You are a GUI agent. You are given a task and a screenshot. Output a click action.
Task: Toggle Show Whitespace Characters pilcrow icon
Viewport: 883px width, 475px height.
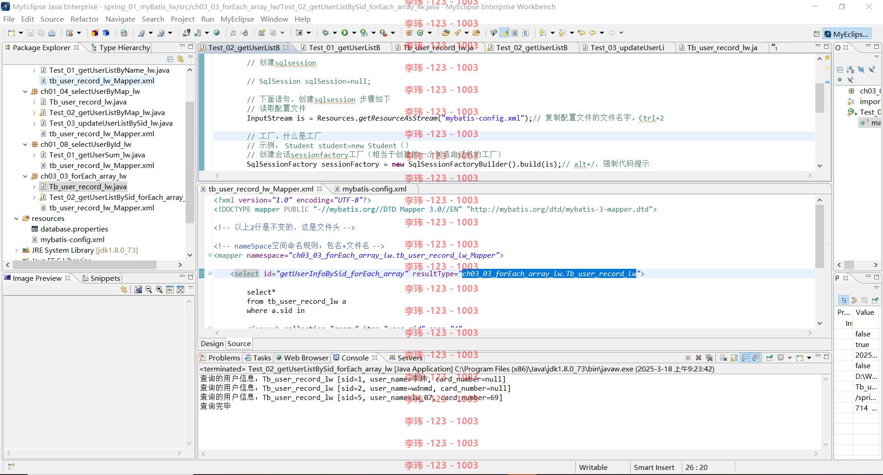[525, 33]
